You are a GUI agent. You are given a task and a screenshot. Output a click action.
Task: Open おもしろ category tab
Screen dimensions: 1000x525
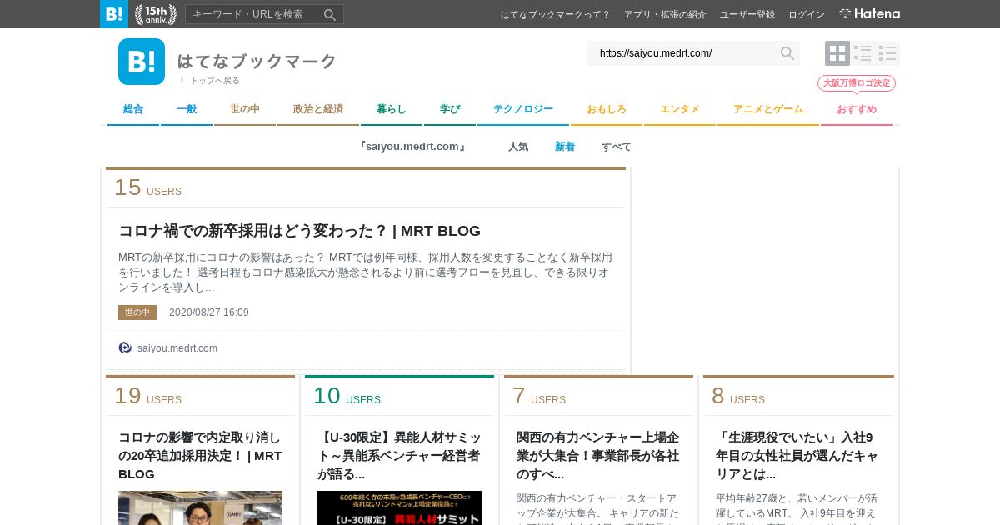tap(607, 109)
